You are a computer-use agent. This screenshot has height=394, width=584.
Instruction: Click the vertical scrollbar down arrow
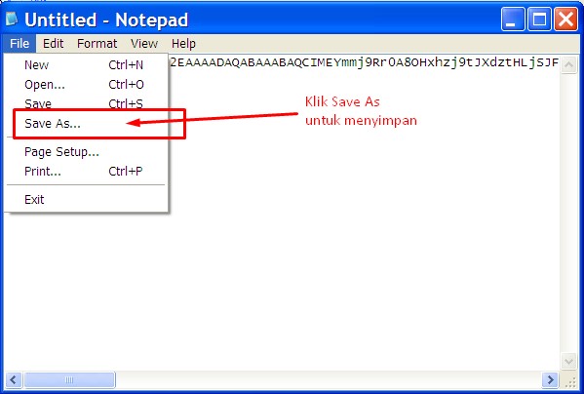click(568, 361)
